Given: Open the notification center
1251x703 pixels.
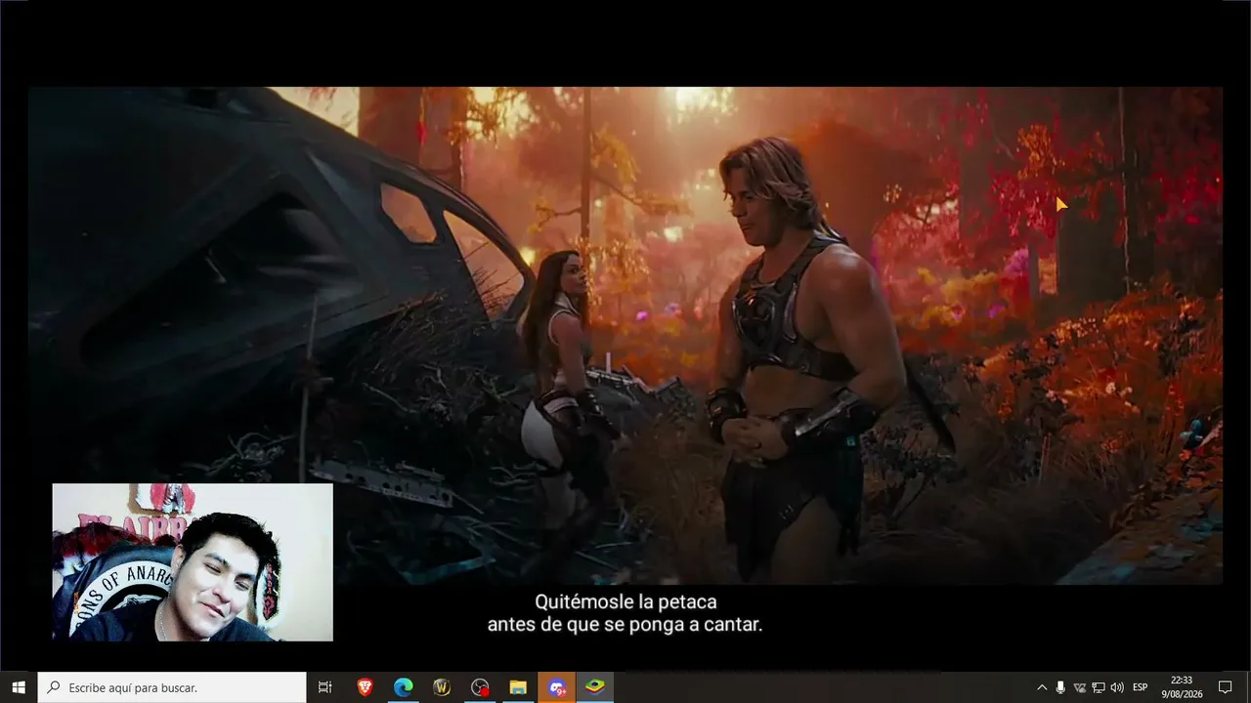Looking at the screenshot, I should coord(1225,687).
